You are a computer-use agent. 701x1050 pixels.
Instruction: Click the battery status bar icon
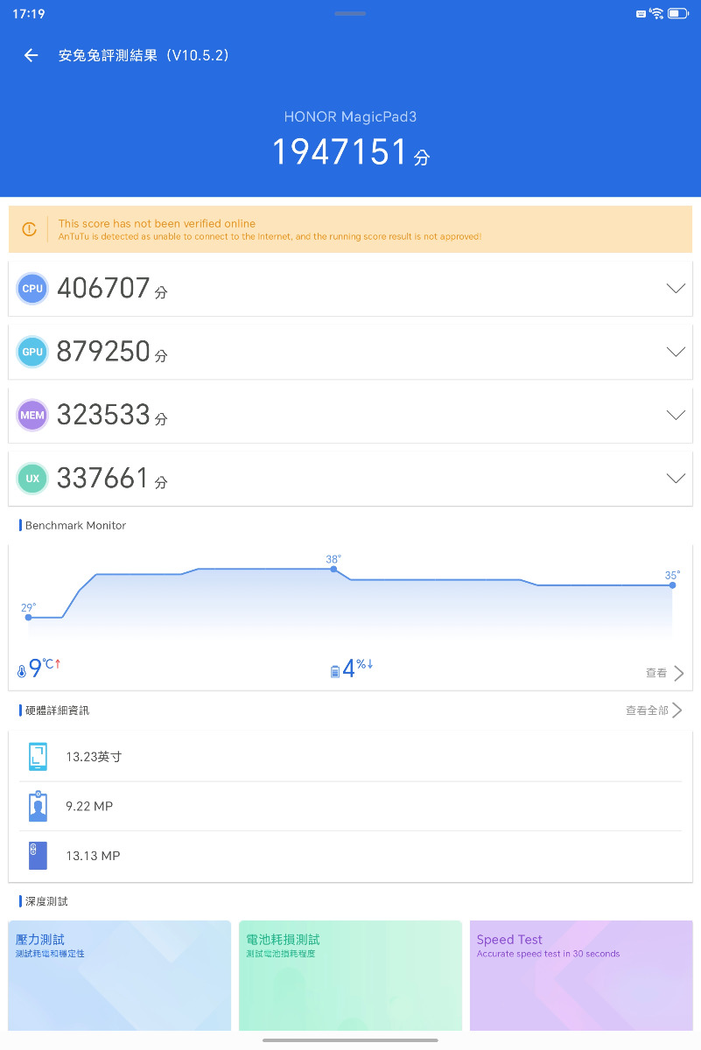(x=678, y=14)
